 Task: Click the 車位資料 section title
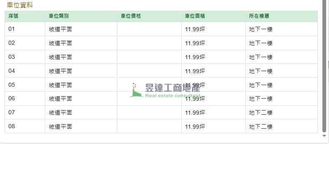(20, 5)
